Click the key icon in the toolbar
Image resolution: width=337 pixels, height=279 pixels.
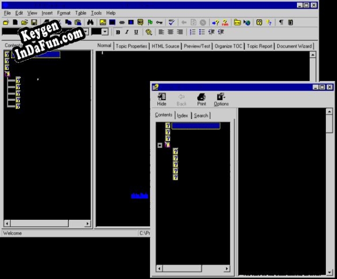click(159, 22)
